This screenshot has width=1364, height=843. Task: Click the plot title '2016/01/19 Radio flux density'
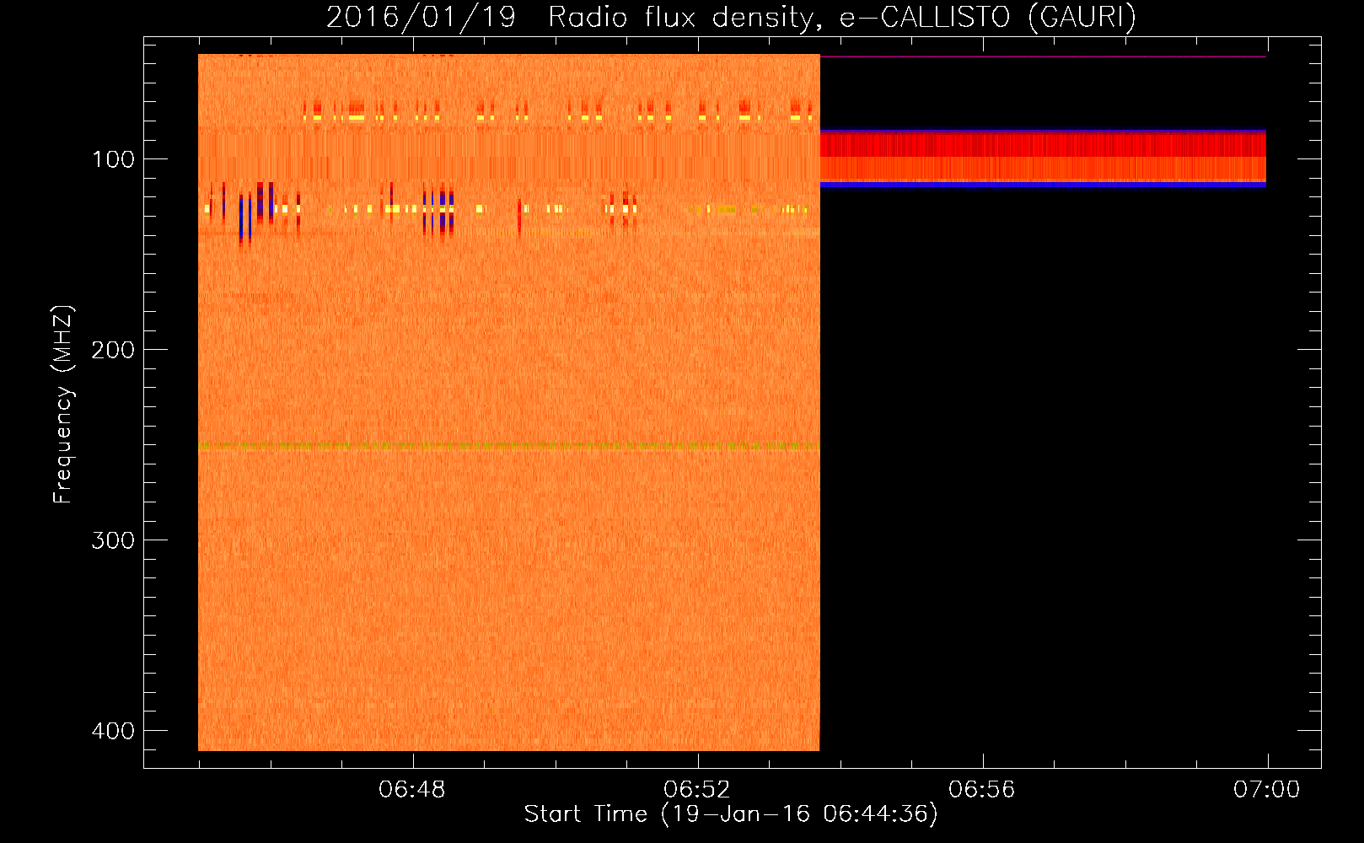pyautogui.click(x=731, y=17)
